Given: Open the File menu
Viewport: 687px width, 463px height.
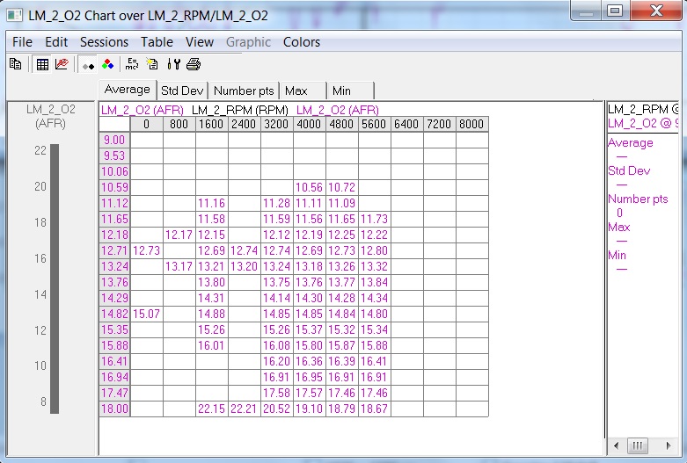Looking at the screenshot, I should pyautogui.click(x=22, y=42).
